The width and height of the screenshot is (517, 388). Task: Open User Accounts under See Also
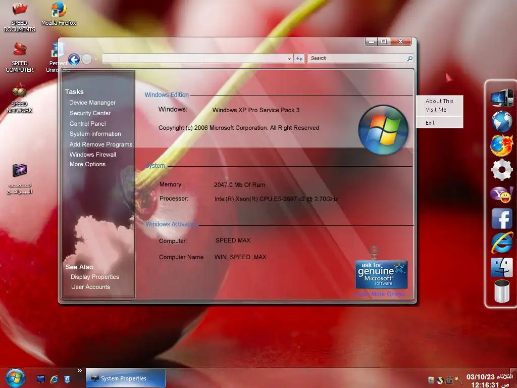pos(90,287)
